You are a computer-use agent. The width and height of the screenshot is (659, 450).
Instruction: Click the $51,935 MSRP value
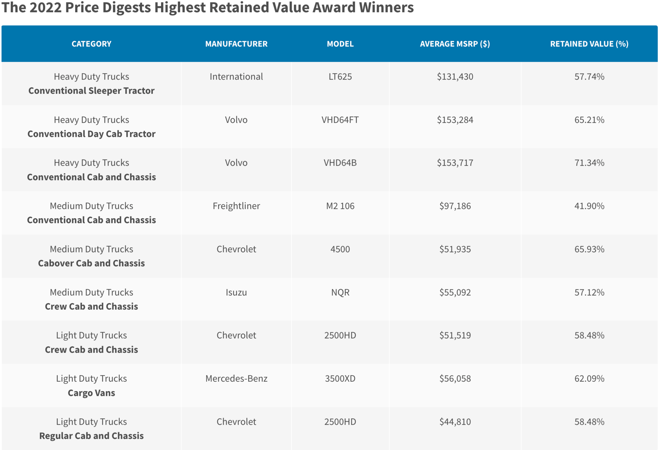[x=455, y=249]
